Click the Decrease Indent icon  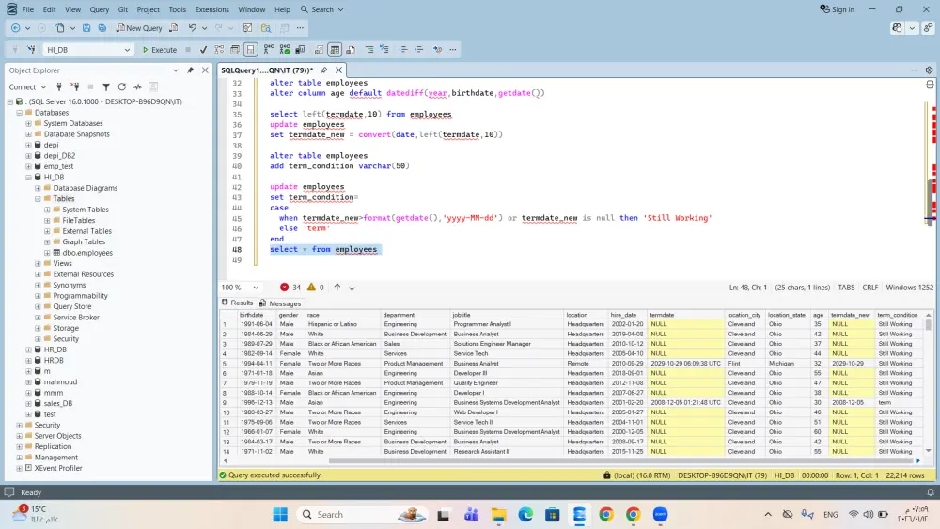(x=403, y=50)
